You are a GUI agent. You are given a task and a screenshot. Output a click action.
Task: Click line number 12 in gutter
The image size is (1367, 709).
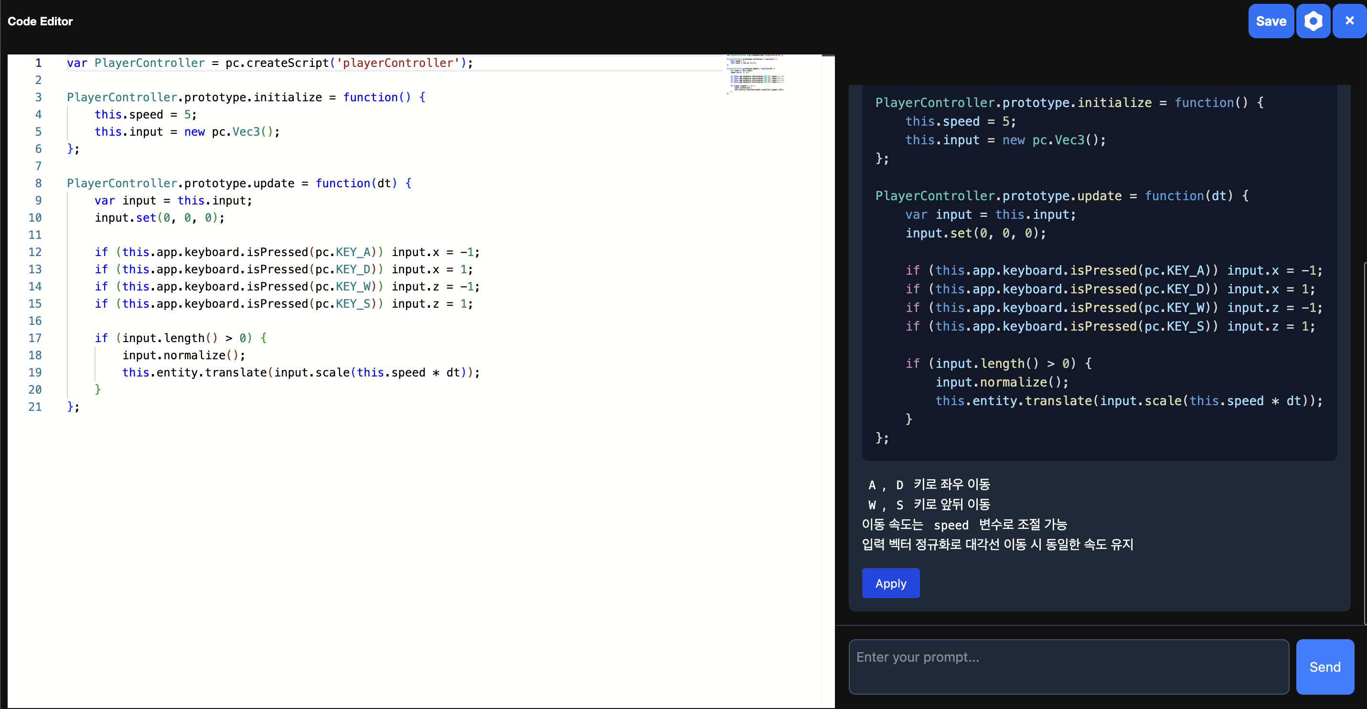35,252
